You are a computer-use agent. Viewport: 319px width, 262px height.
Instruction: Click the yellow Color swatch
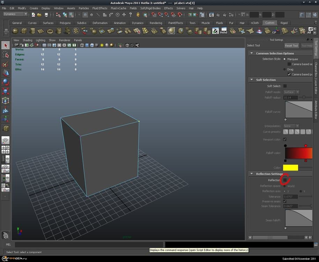coord(290,168)
